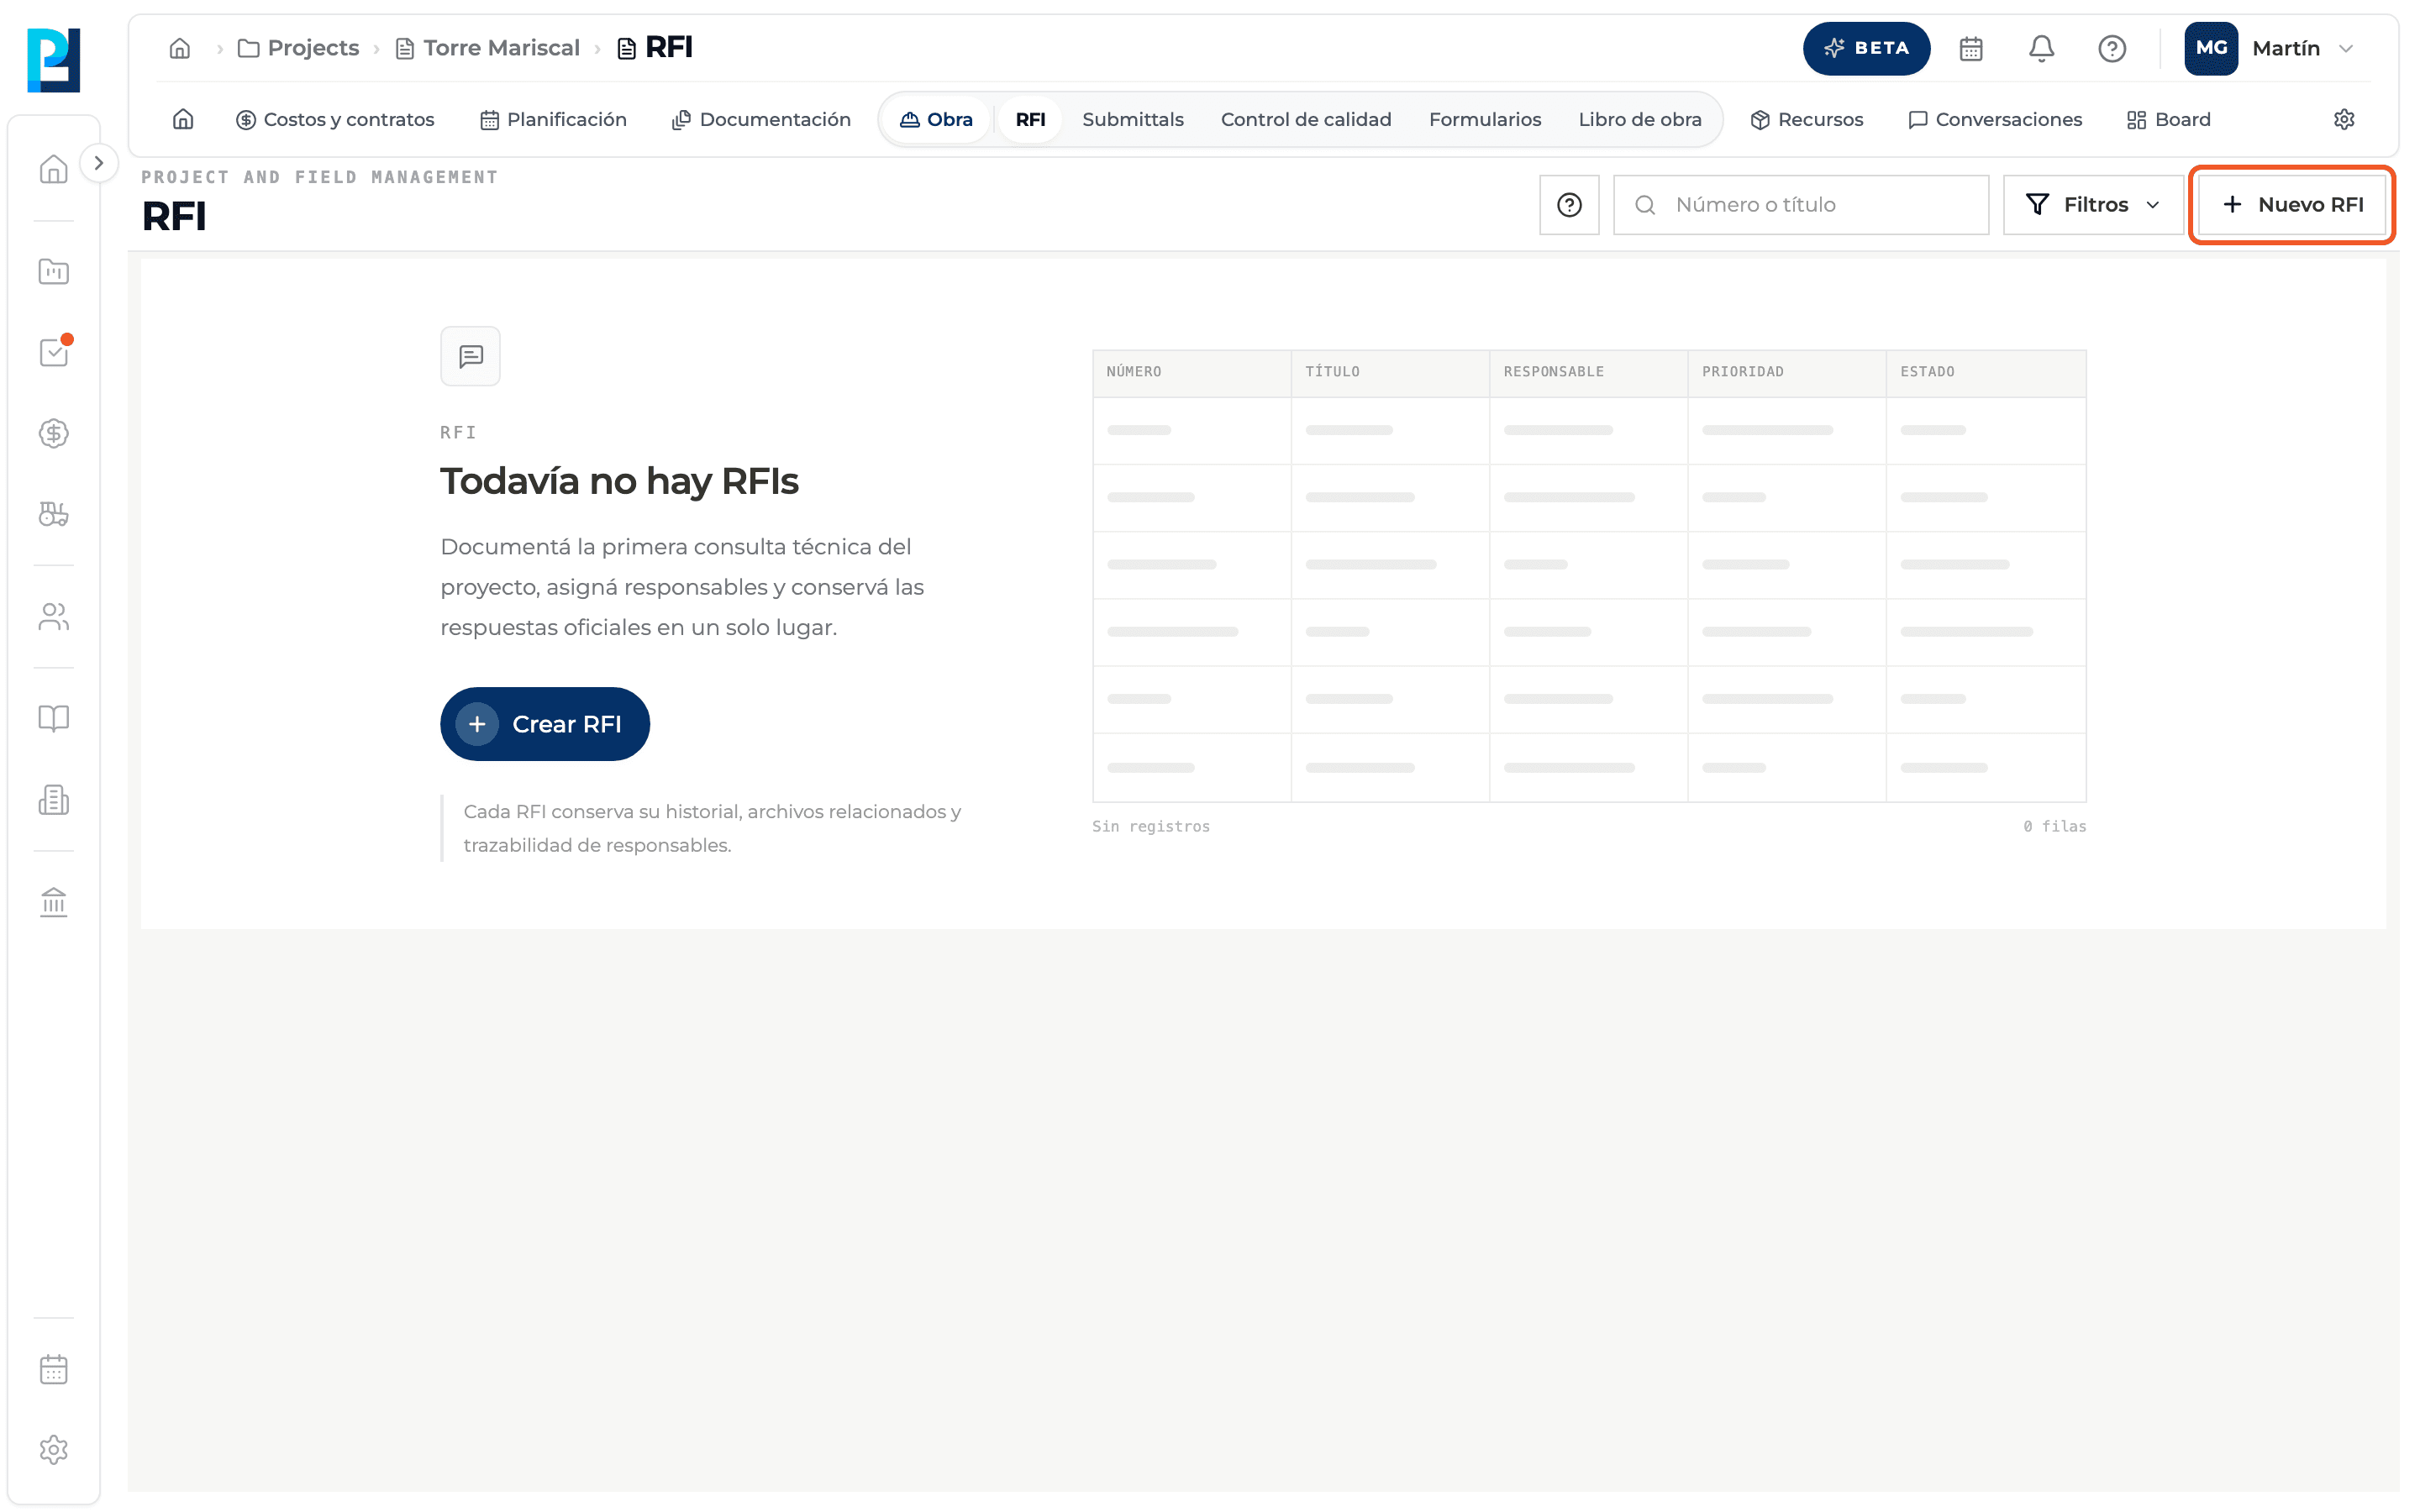Switch to Libro de obra tab
This screenshot has height=1512, width=2420.
[1639, 119]
